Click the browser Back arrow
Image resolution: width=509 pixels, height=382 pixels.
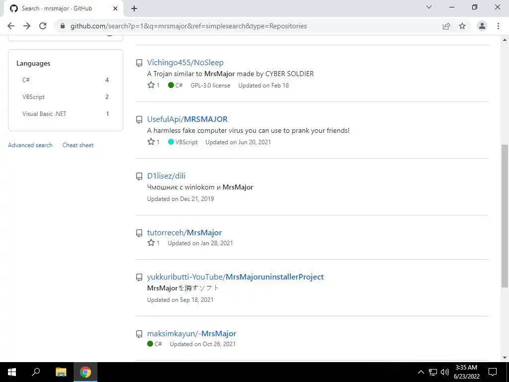(11, 26)
